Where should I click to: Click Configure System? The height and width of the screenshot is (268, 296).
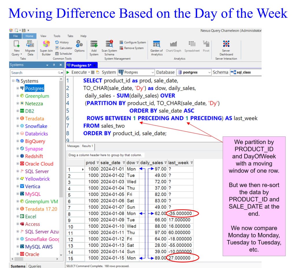pyautogui.click(x=132, y=42)
